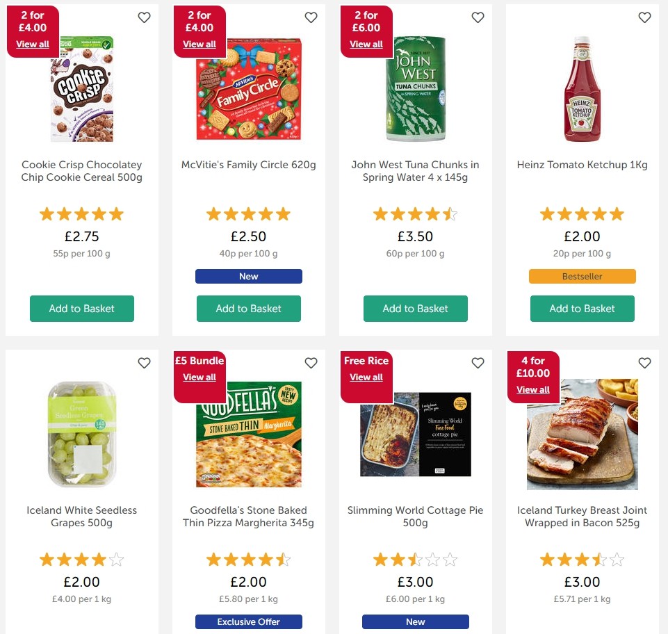The height and width of the screenshot is (634, 668).
Task: Click the heart icon on Iceland Turkey Breast Joint
Action: [644, 363]
